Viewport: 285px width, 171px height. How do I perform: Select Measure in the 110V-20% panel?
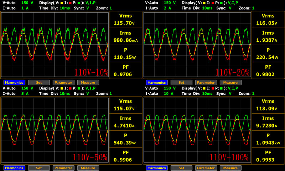point(230,83)
